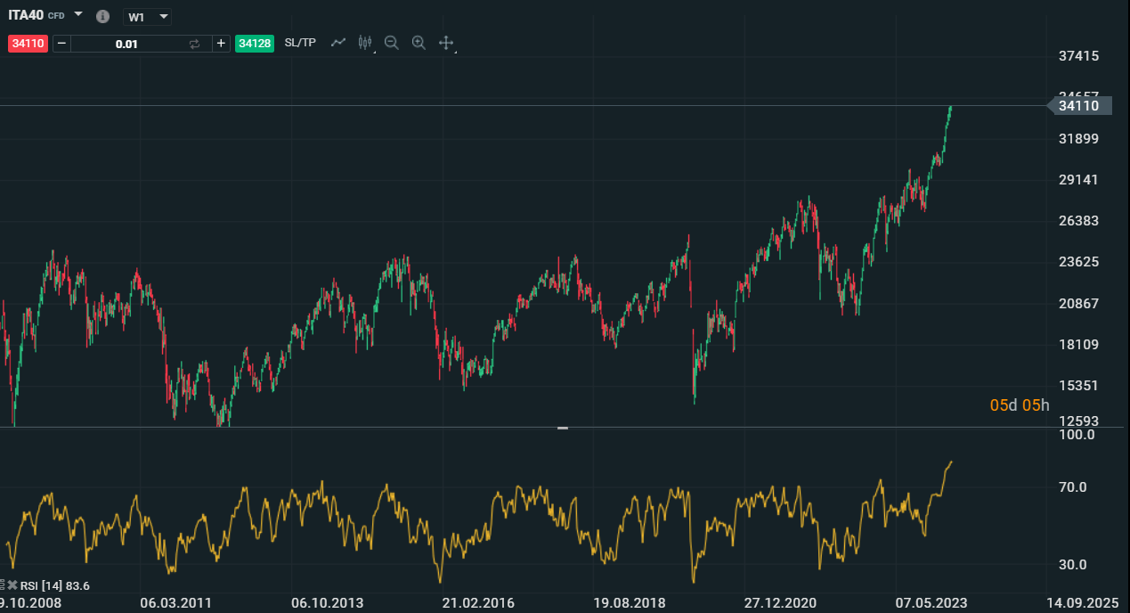Increase trade volume with plus button
The width and height of the screenshot is (1130, 613).
pyautogui.click(x=221, y=44)
